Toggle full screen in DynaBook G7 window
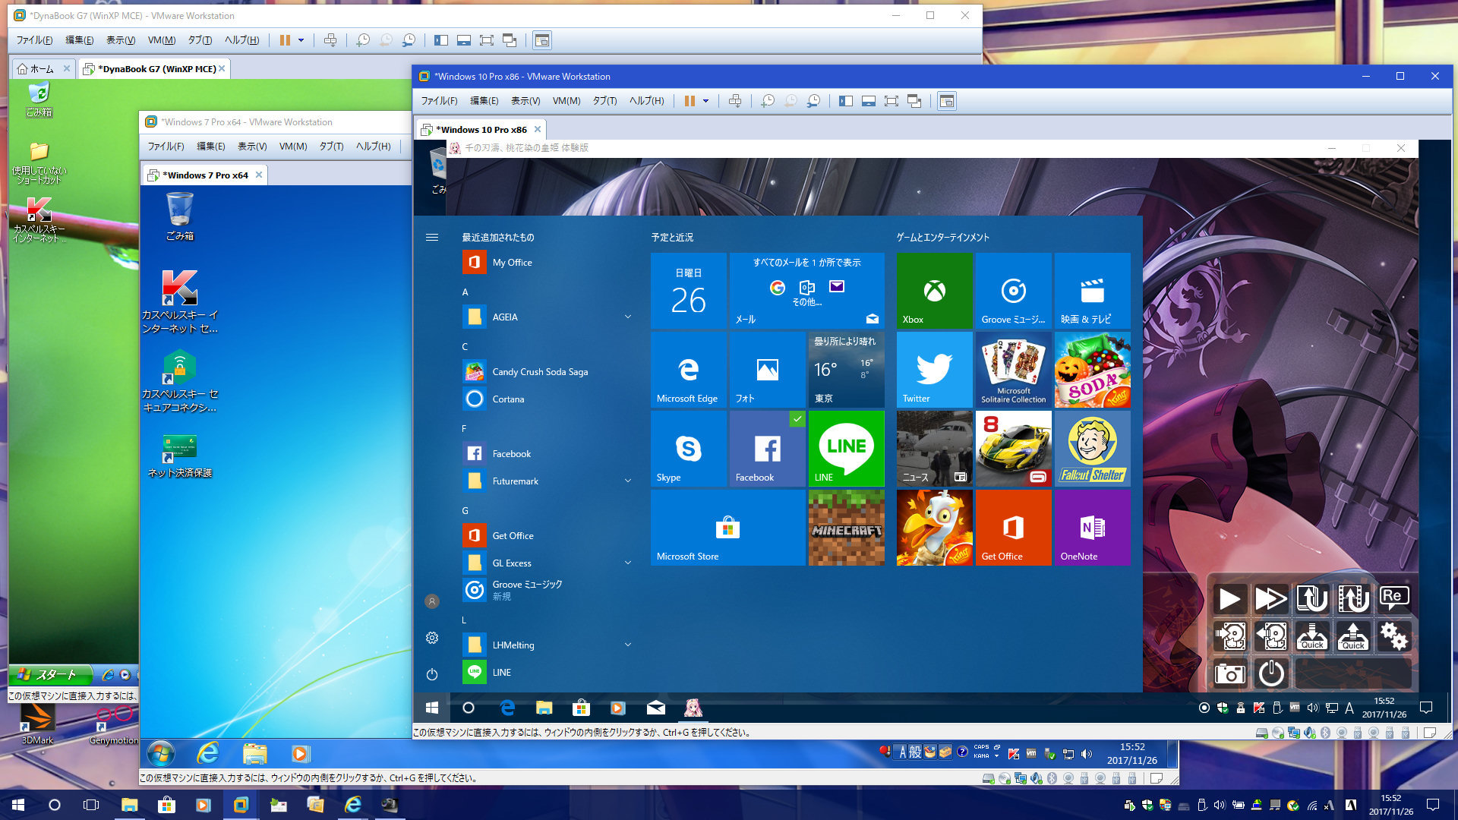Image resolution: width=1458 pixels, height=820 pixels. [487, 40]
